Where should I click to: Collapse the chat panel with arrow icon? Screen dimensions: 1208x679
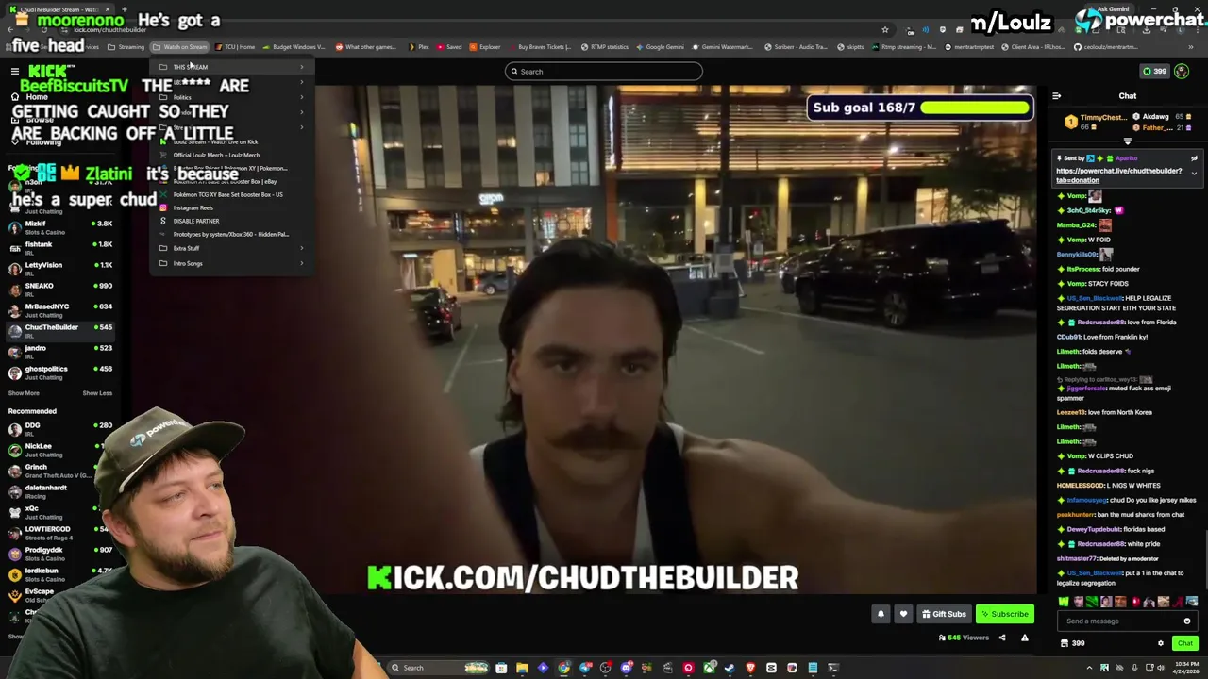tap(1056, 96)
